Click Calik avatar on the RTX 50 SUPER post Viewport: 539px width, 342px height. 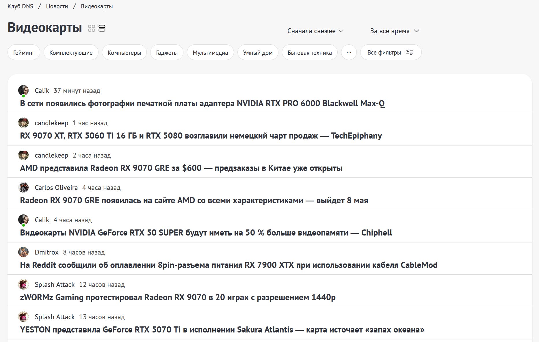pyautogui.click(x=23, y=220)
